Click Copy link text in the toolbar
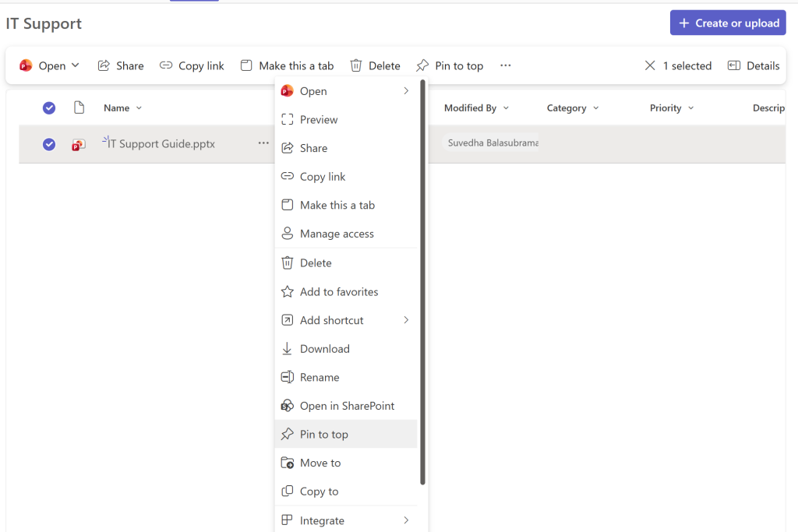Screen dimensions: 798x532 pyautogui.click(x=201, y=65)
